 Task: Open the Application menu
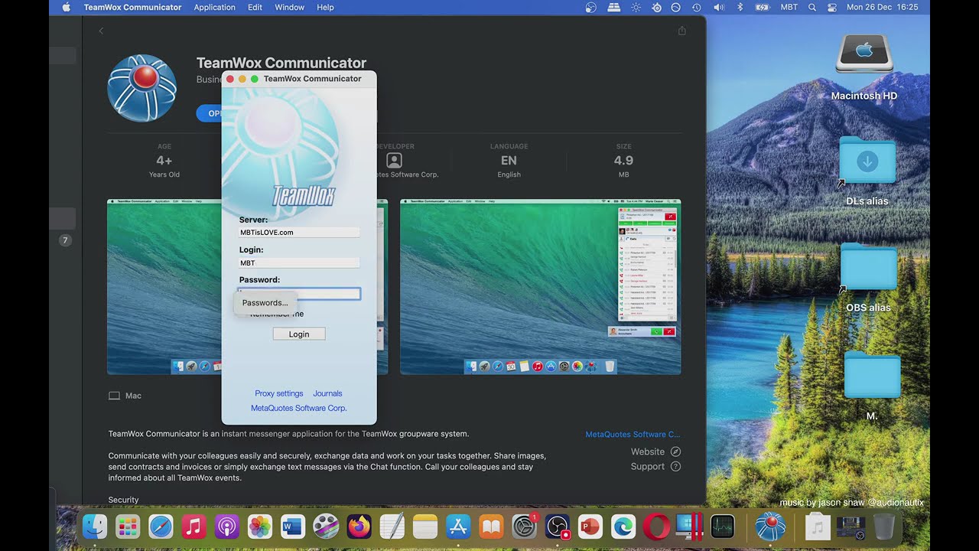pos(214,7)
